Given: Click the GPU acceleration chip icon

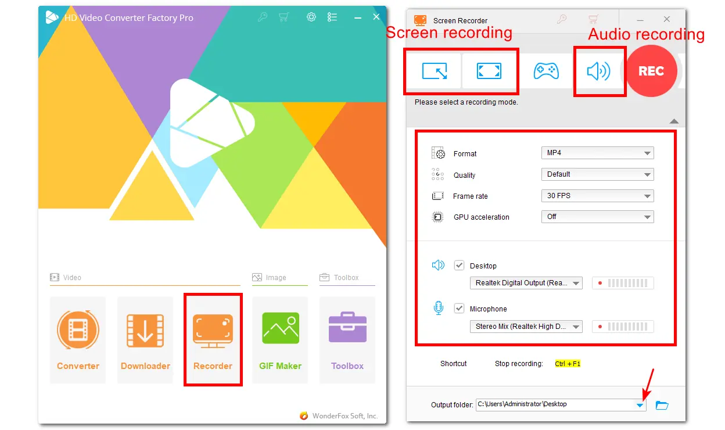Looking at the screenshot, I should [x=437, y=217].
